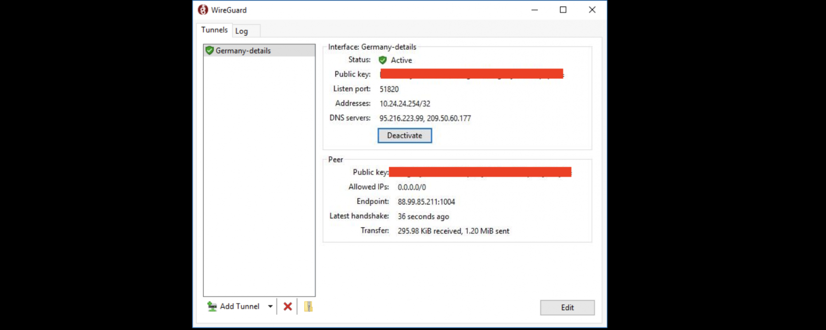The width and height of the screenshot is (826, 330).
Task: Click Allowed IPs value 0.0.0.0/0
Action: tap(412, 187)
